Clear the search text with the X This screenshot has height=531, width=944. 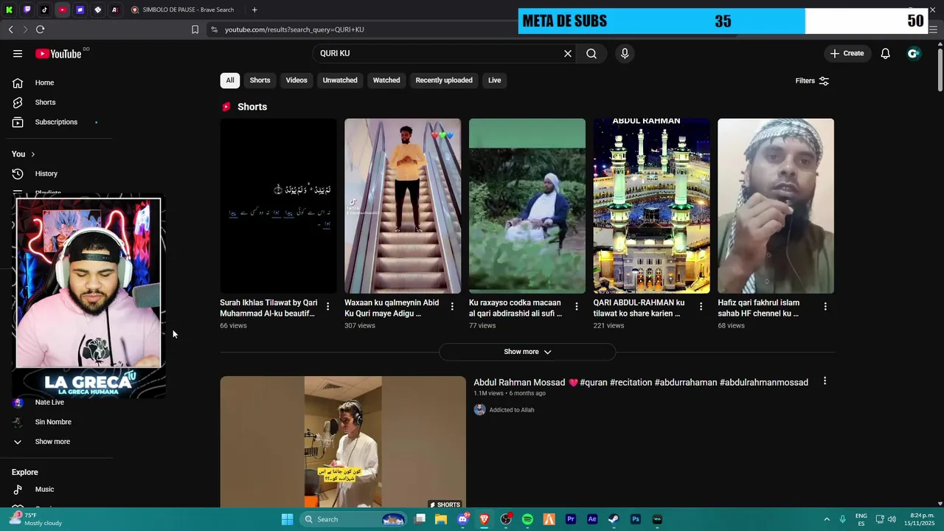click(x=568, y=54)
